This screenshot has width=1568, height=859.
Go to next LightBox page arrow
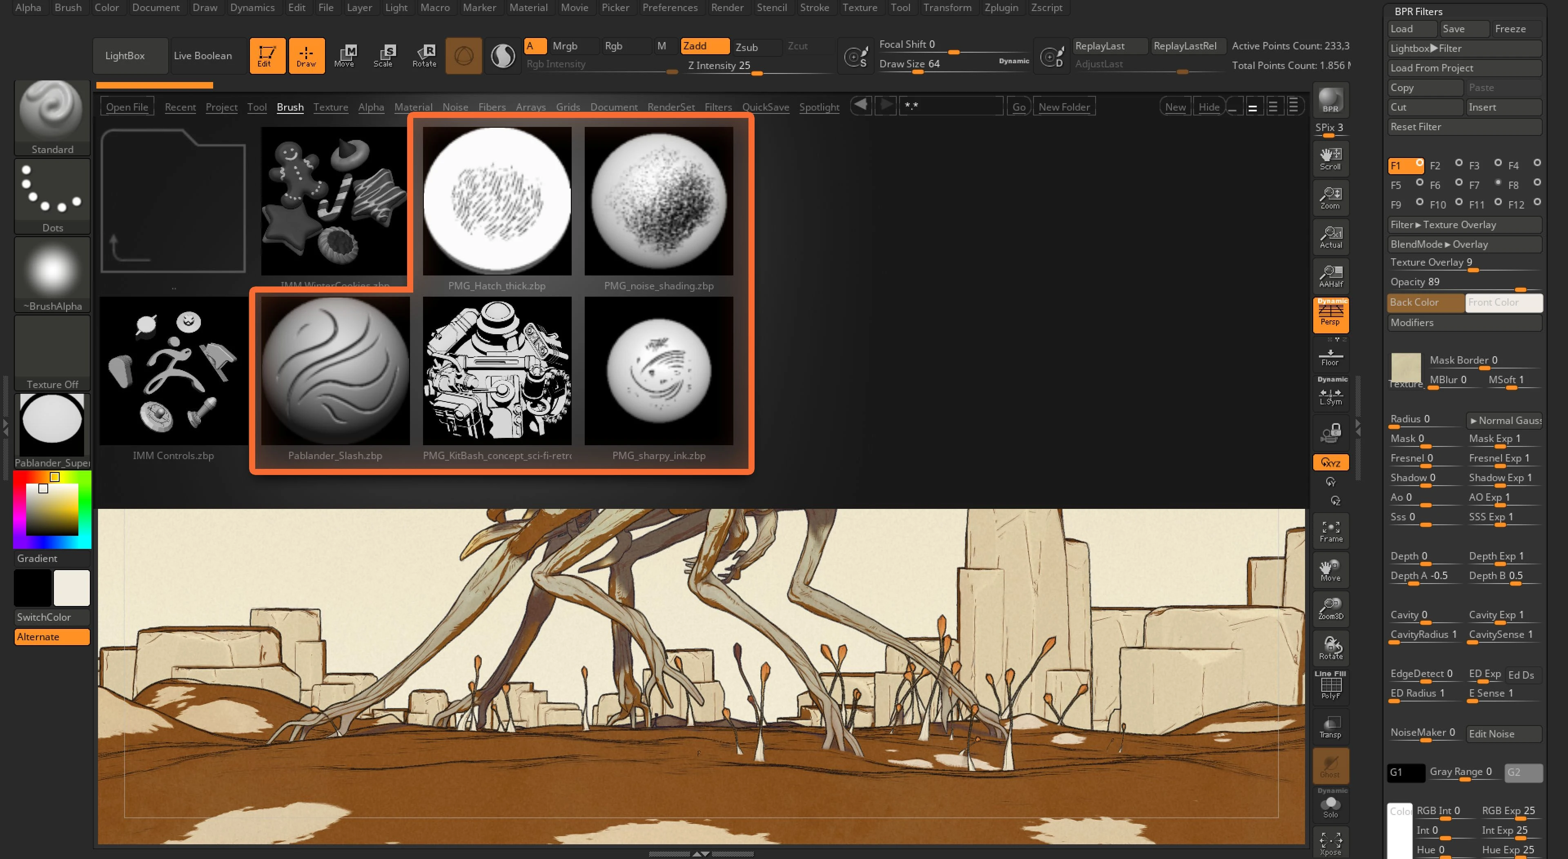pos(886,105)
